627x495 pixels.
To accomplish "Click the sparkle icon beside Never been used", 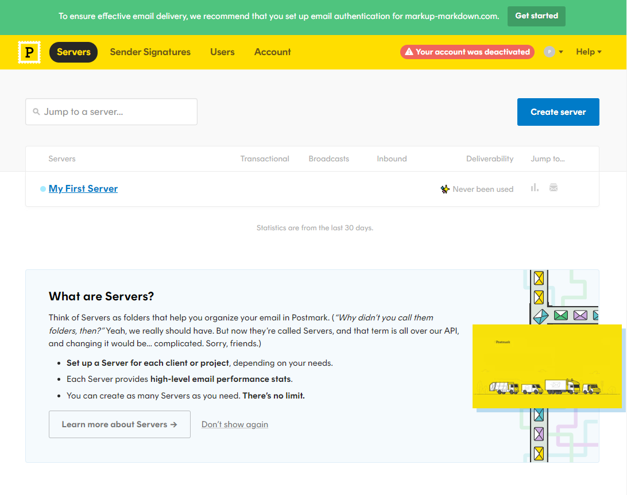I will click(x=444, y=189).
